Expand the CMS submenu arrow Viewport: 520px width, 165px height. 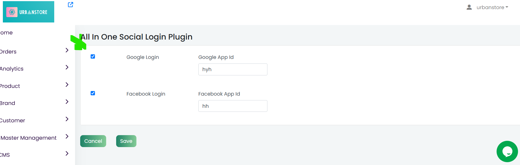click(67, 153)
